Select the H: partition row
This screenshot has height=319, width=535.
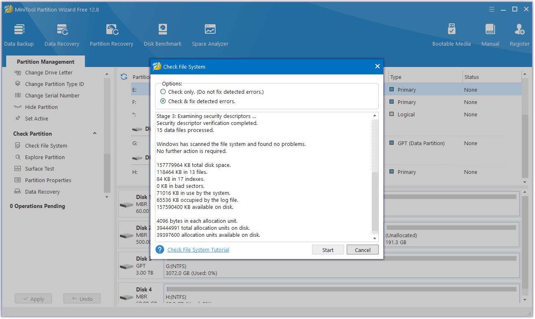pyautogui.click(x=326, y=172)
